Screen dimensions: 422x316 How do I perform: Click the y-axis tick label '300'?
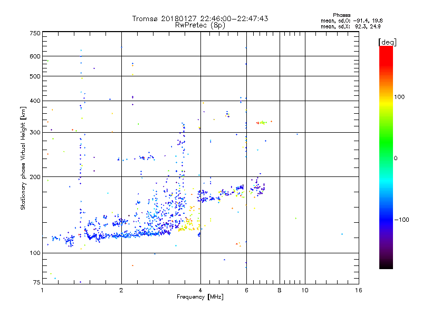[35, 133]
